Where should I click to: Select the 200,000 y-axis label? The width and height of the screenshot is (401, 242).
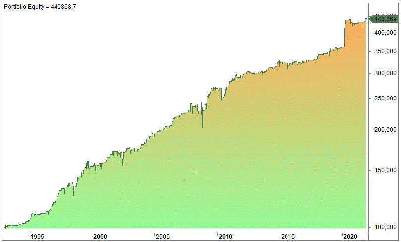click(x=385, y=130)
